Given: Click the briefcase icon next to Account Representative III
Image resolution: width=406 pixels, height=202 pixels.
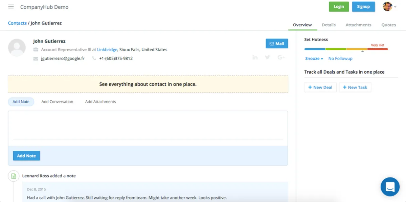Looking at the screenshot, I should [x=36, y=50].
